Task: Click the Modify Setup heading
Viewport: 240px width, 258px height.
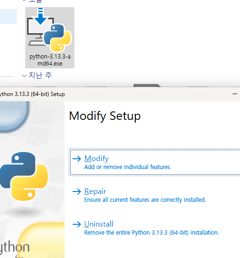Action: coord(105,116)
